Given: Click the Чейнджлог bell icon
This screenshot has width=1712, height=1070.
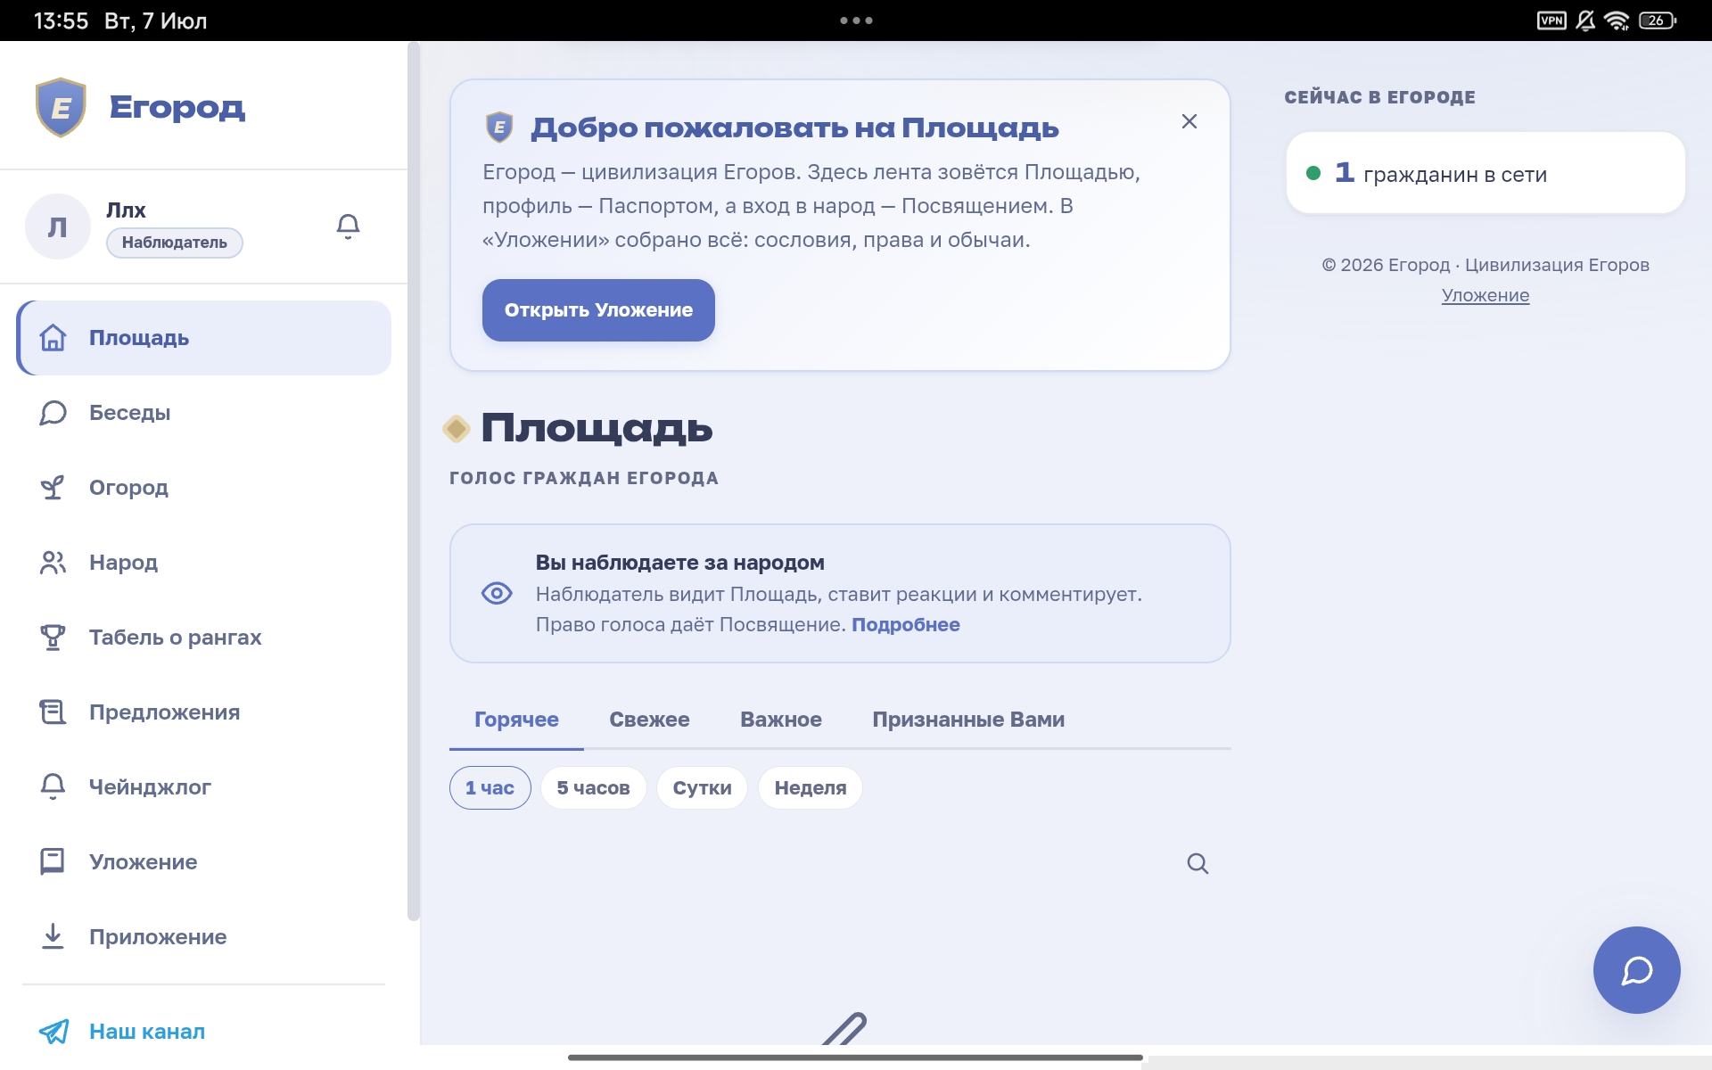Looking at the screenshot, I should [53, 787].
